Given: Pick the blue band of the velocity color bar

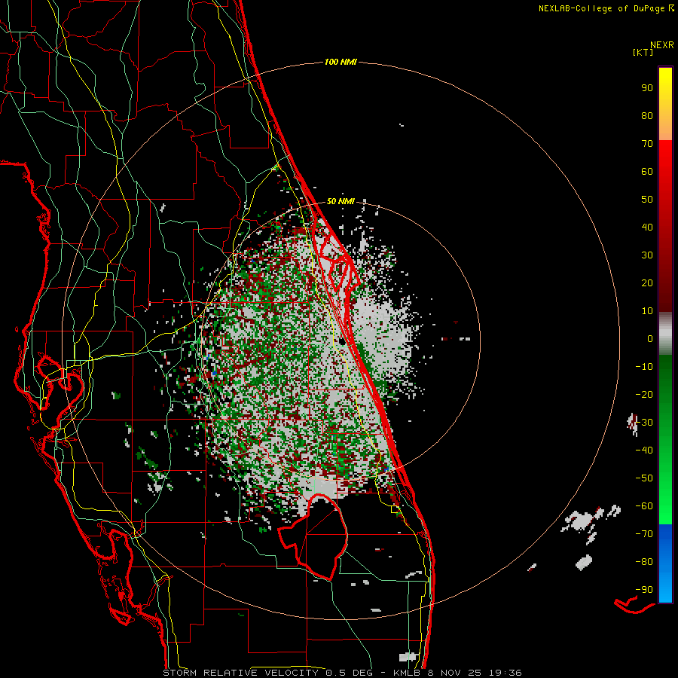Looking at the screenshot, I should coord(665,563).
